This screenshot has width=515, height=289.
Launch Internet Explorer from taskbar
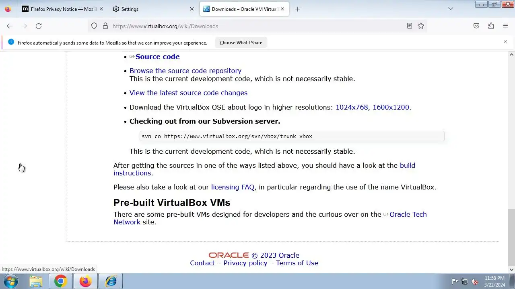coord(111,281)
